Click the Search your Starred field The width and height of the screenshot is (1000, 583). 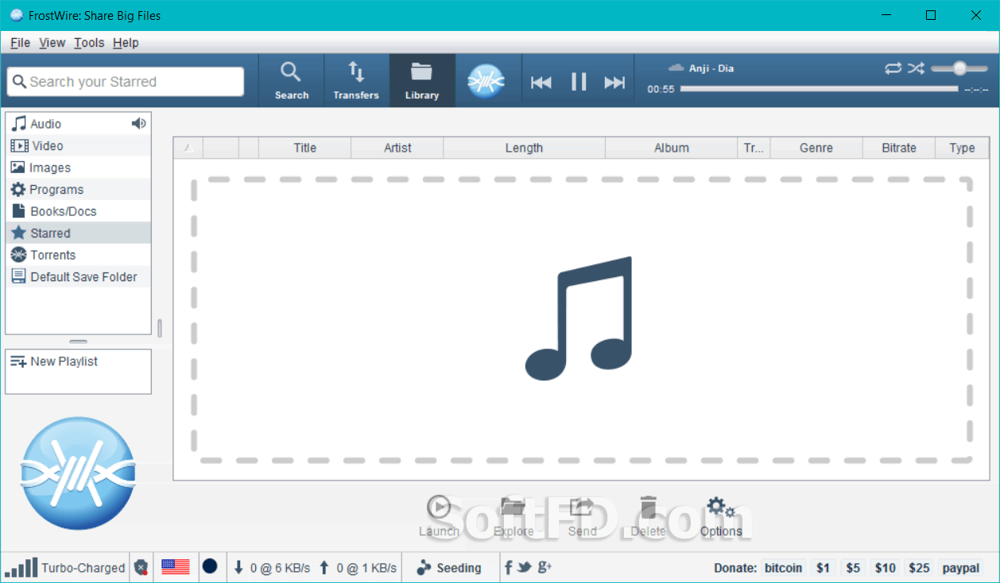[x=126, y=81]
